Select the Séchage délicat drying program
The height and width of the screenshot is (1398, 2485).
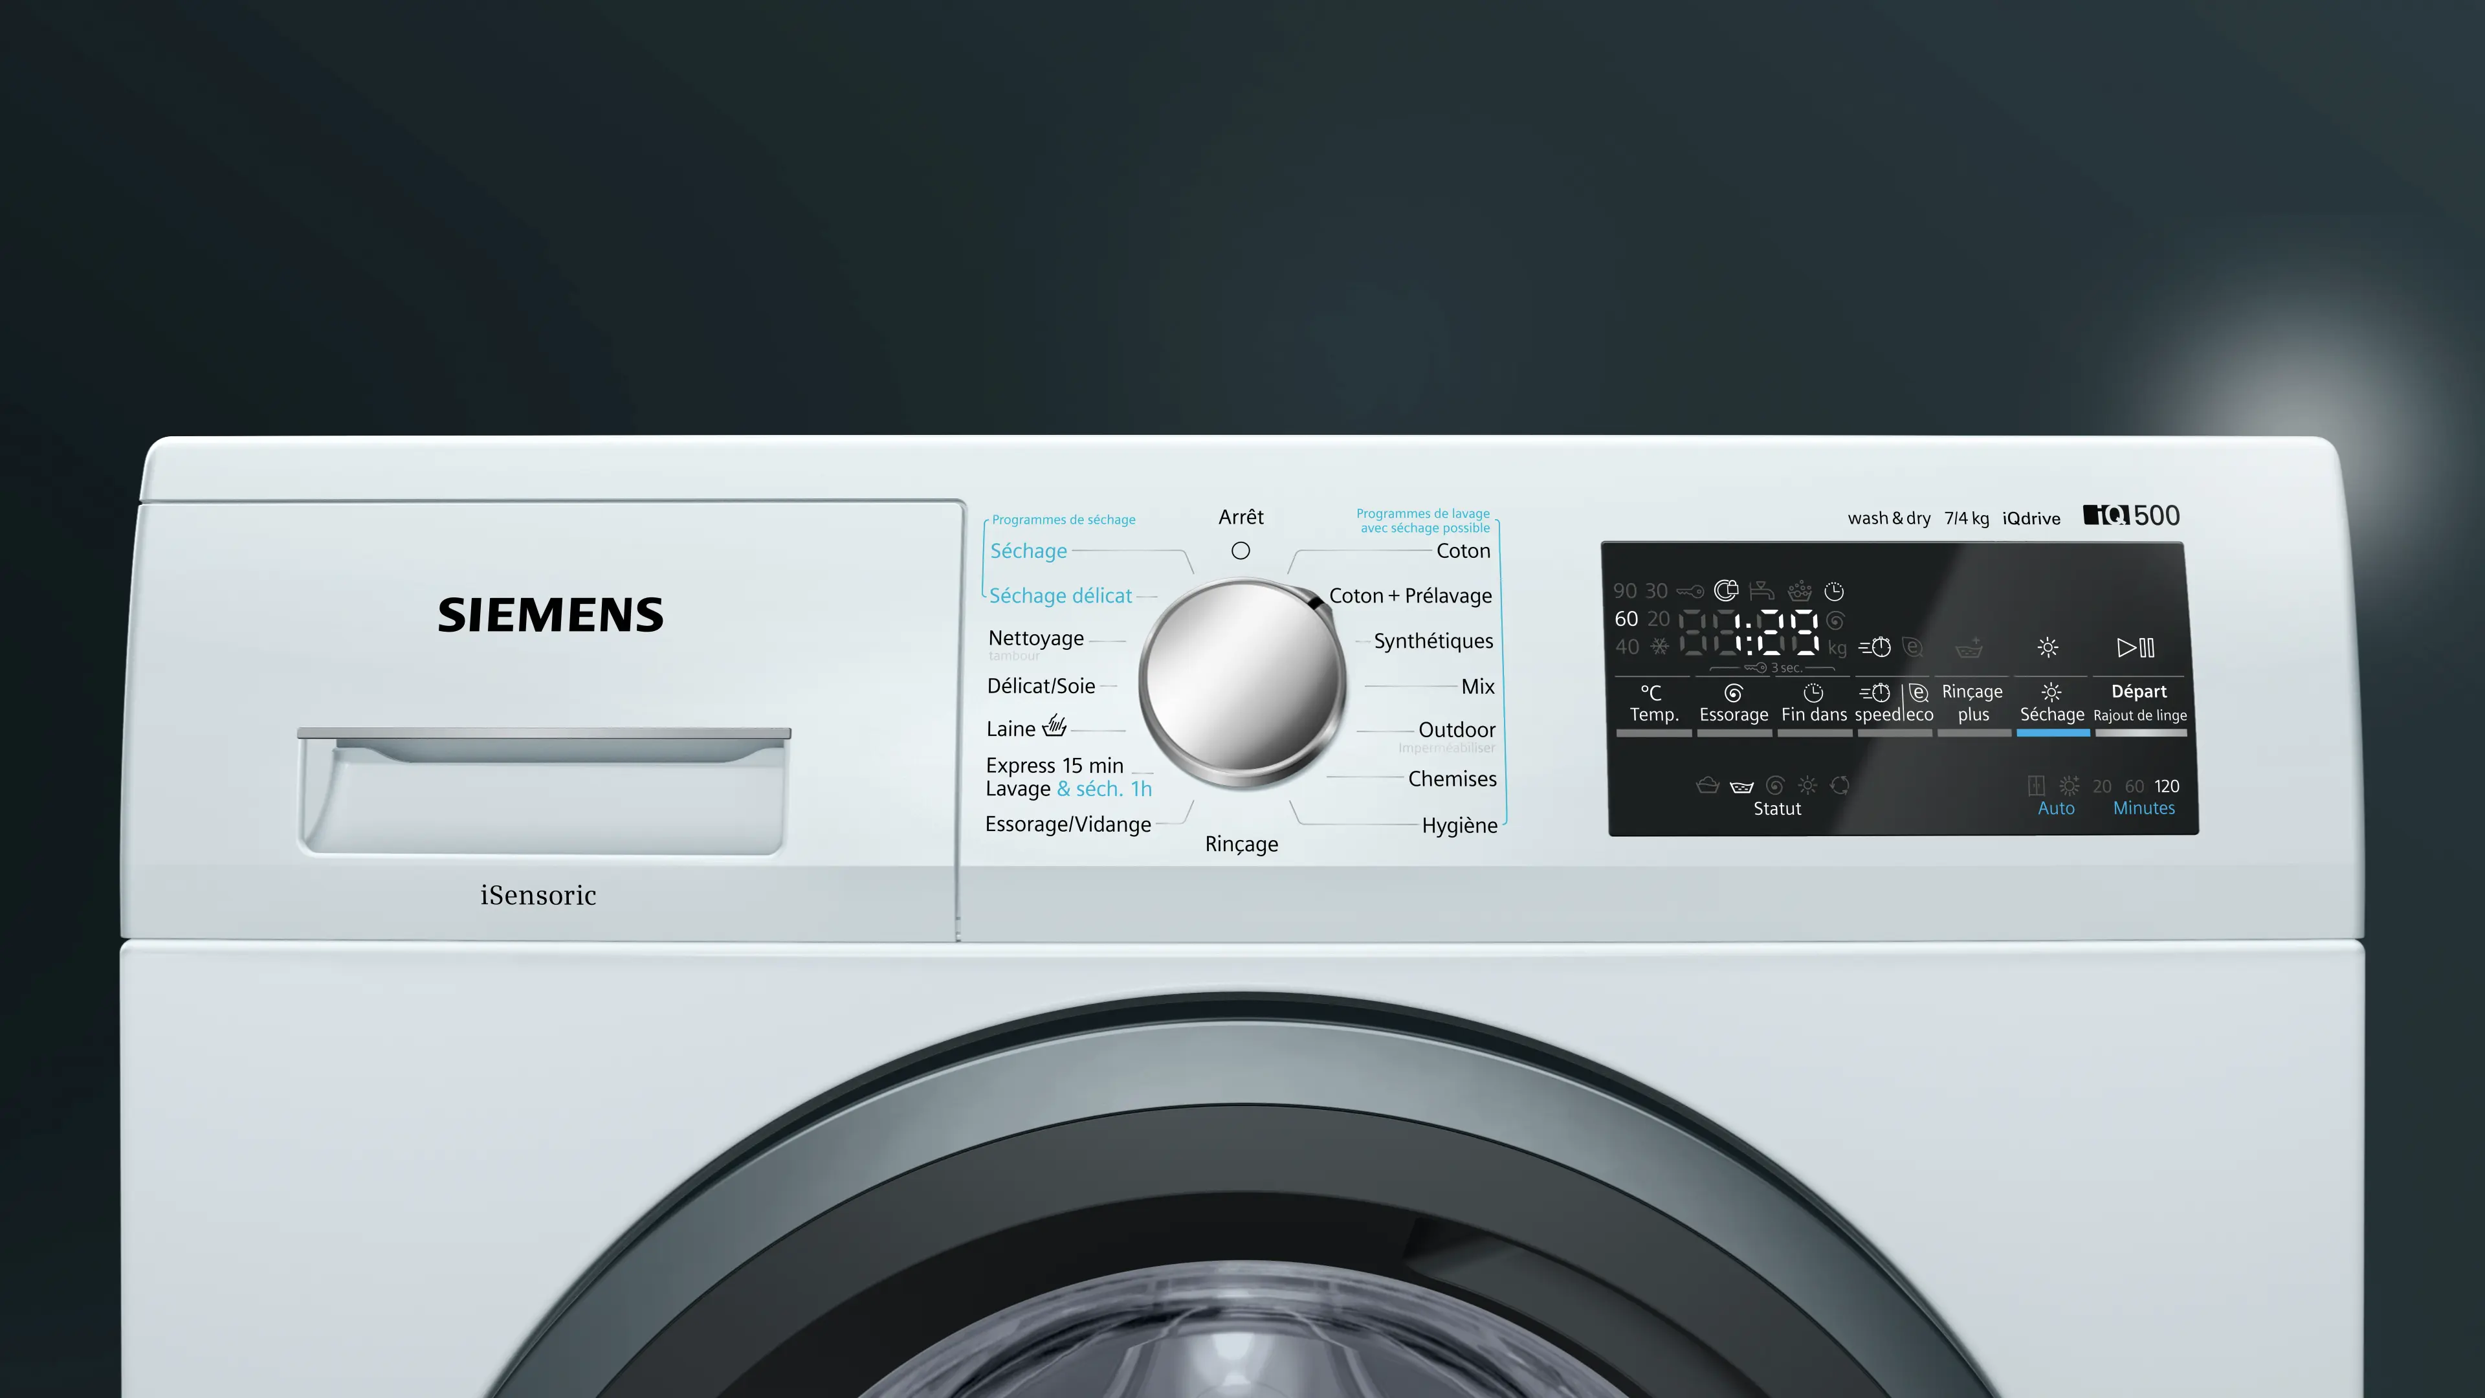pos(1060,596)
